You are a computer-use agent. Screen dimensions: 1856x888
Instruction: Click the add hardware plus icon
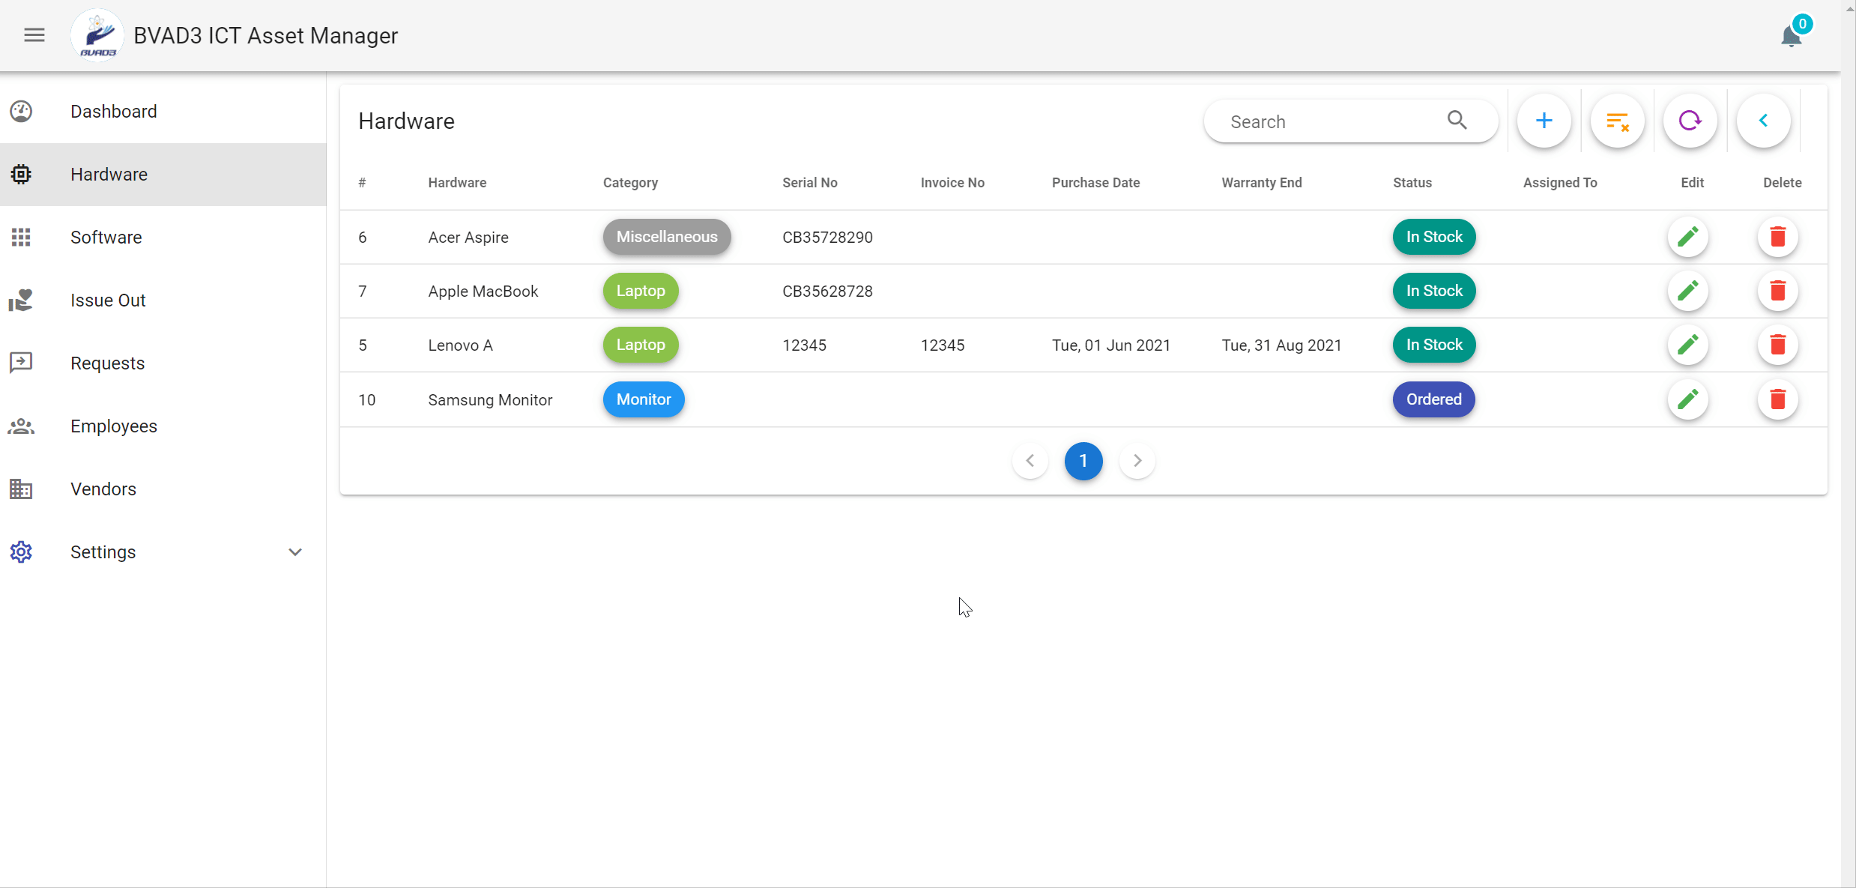1544,121
